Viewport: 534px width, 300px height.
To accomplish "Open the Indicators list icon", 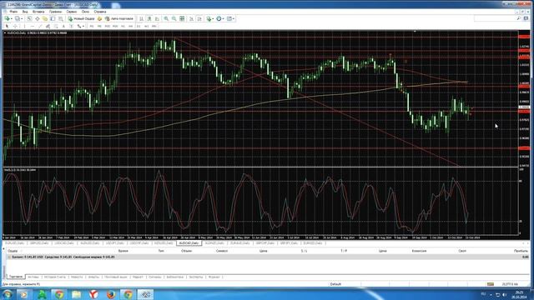I will click(x=209, y=18).
